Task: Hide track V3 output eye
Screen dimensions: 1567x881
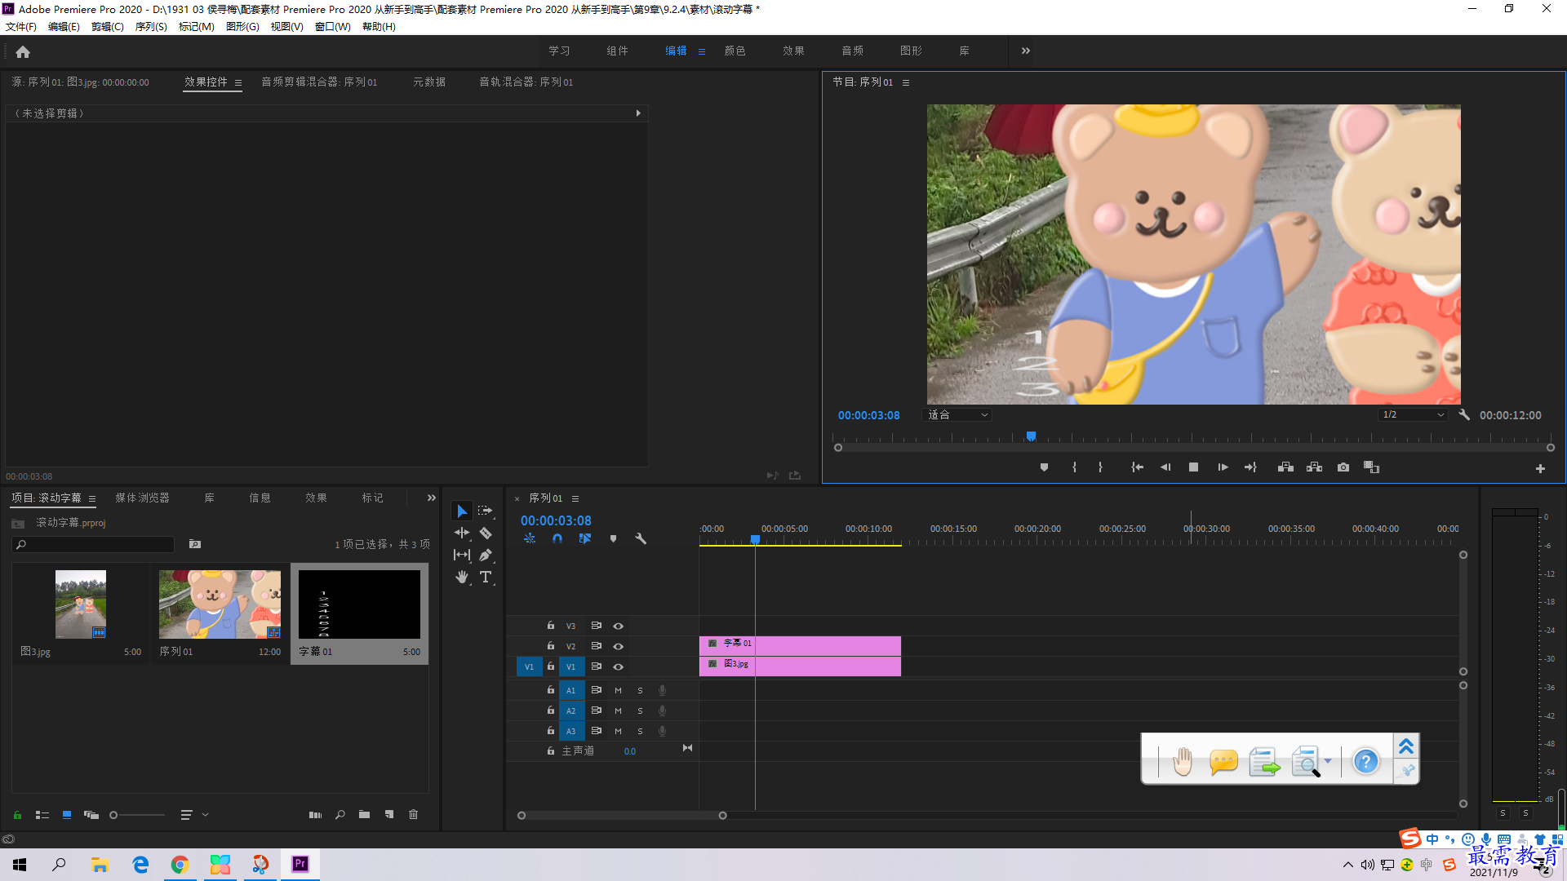Action: (619, 626)
